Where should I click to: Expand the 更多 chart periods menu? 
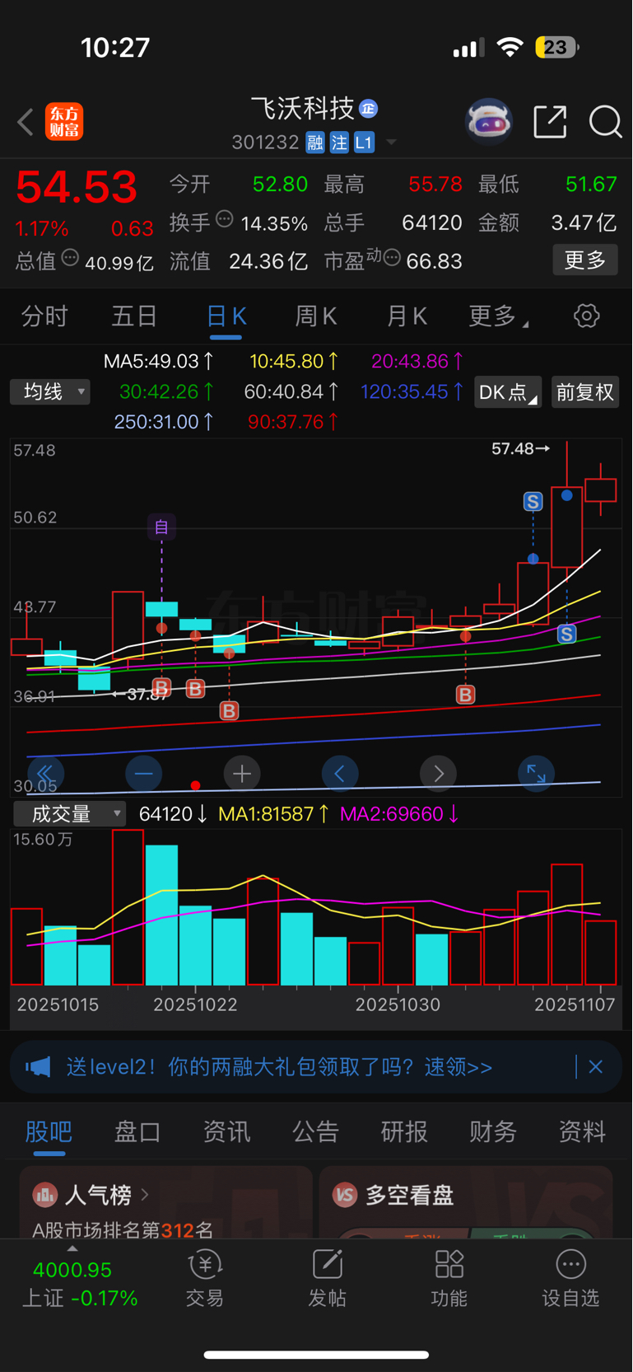click(498, 316)
